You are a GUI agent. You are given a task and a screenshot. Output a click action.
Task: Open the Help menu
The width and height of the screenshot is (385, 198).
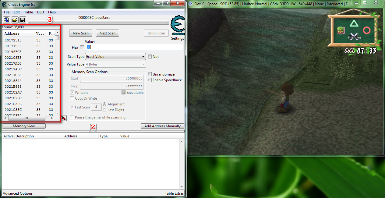click(52, 12)
